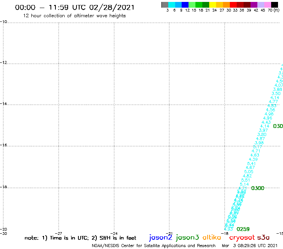
Task: Click the wave height value 4.77
Action: pyautogui.click(x=273, y=102)
